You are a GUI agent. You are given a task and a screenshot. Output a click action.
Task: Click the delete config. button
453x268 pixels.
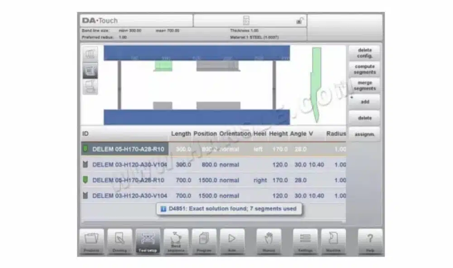click(365, 53)
